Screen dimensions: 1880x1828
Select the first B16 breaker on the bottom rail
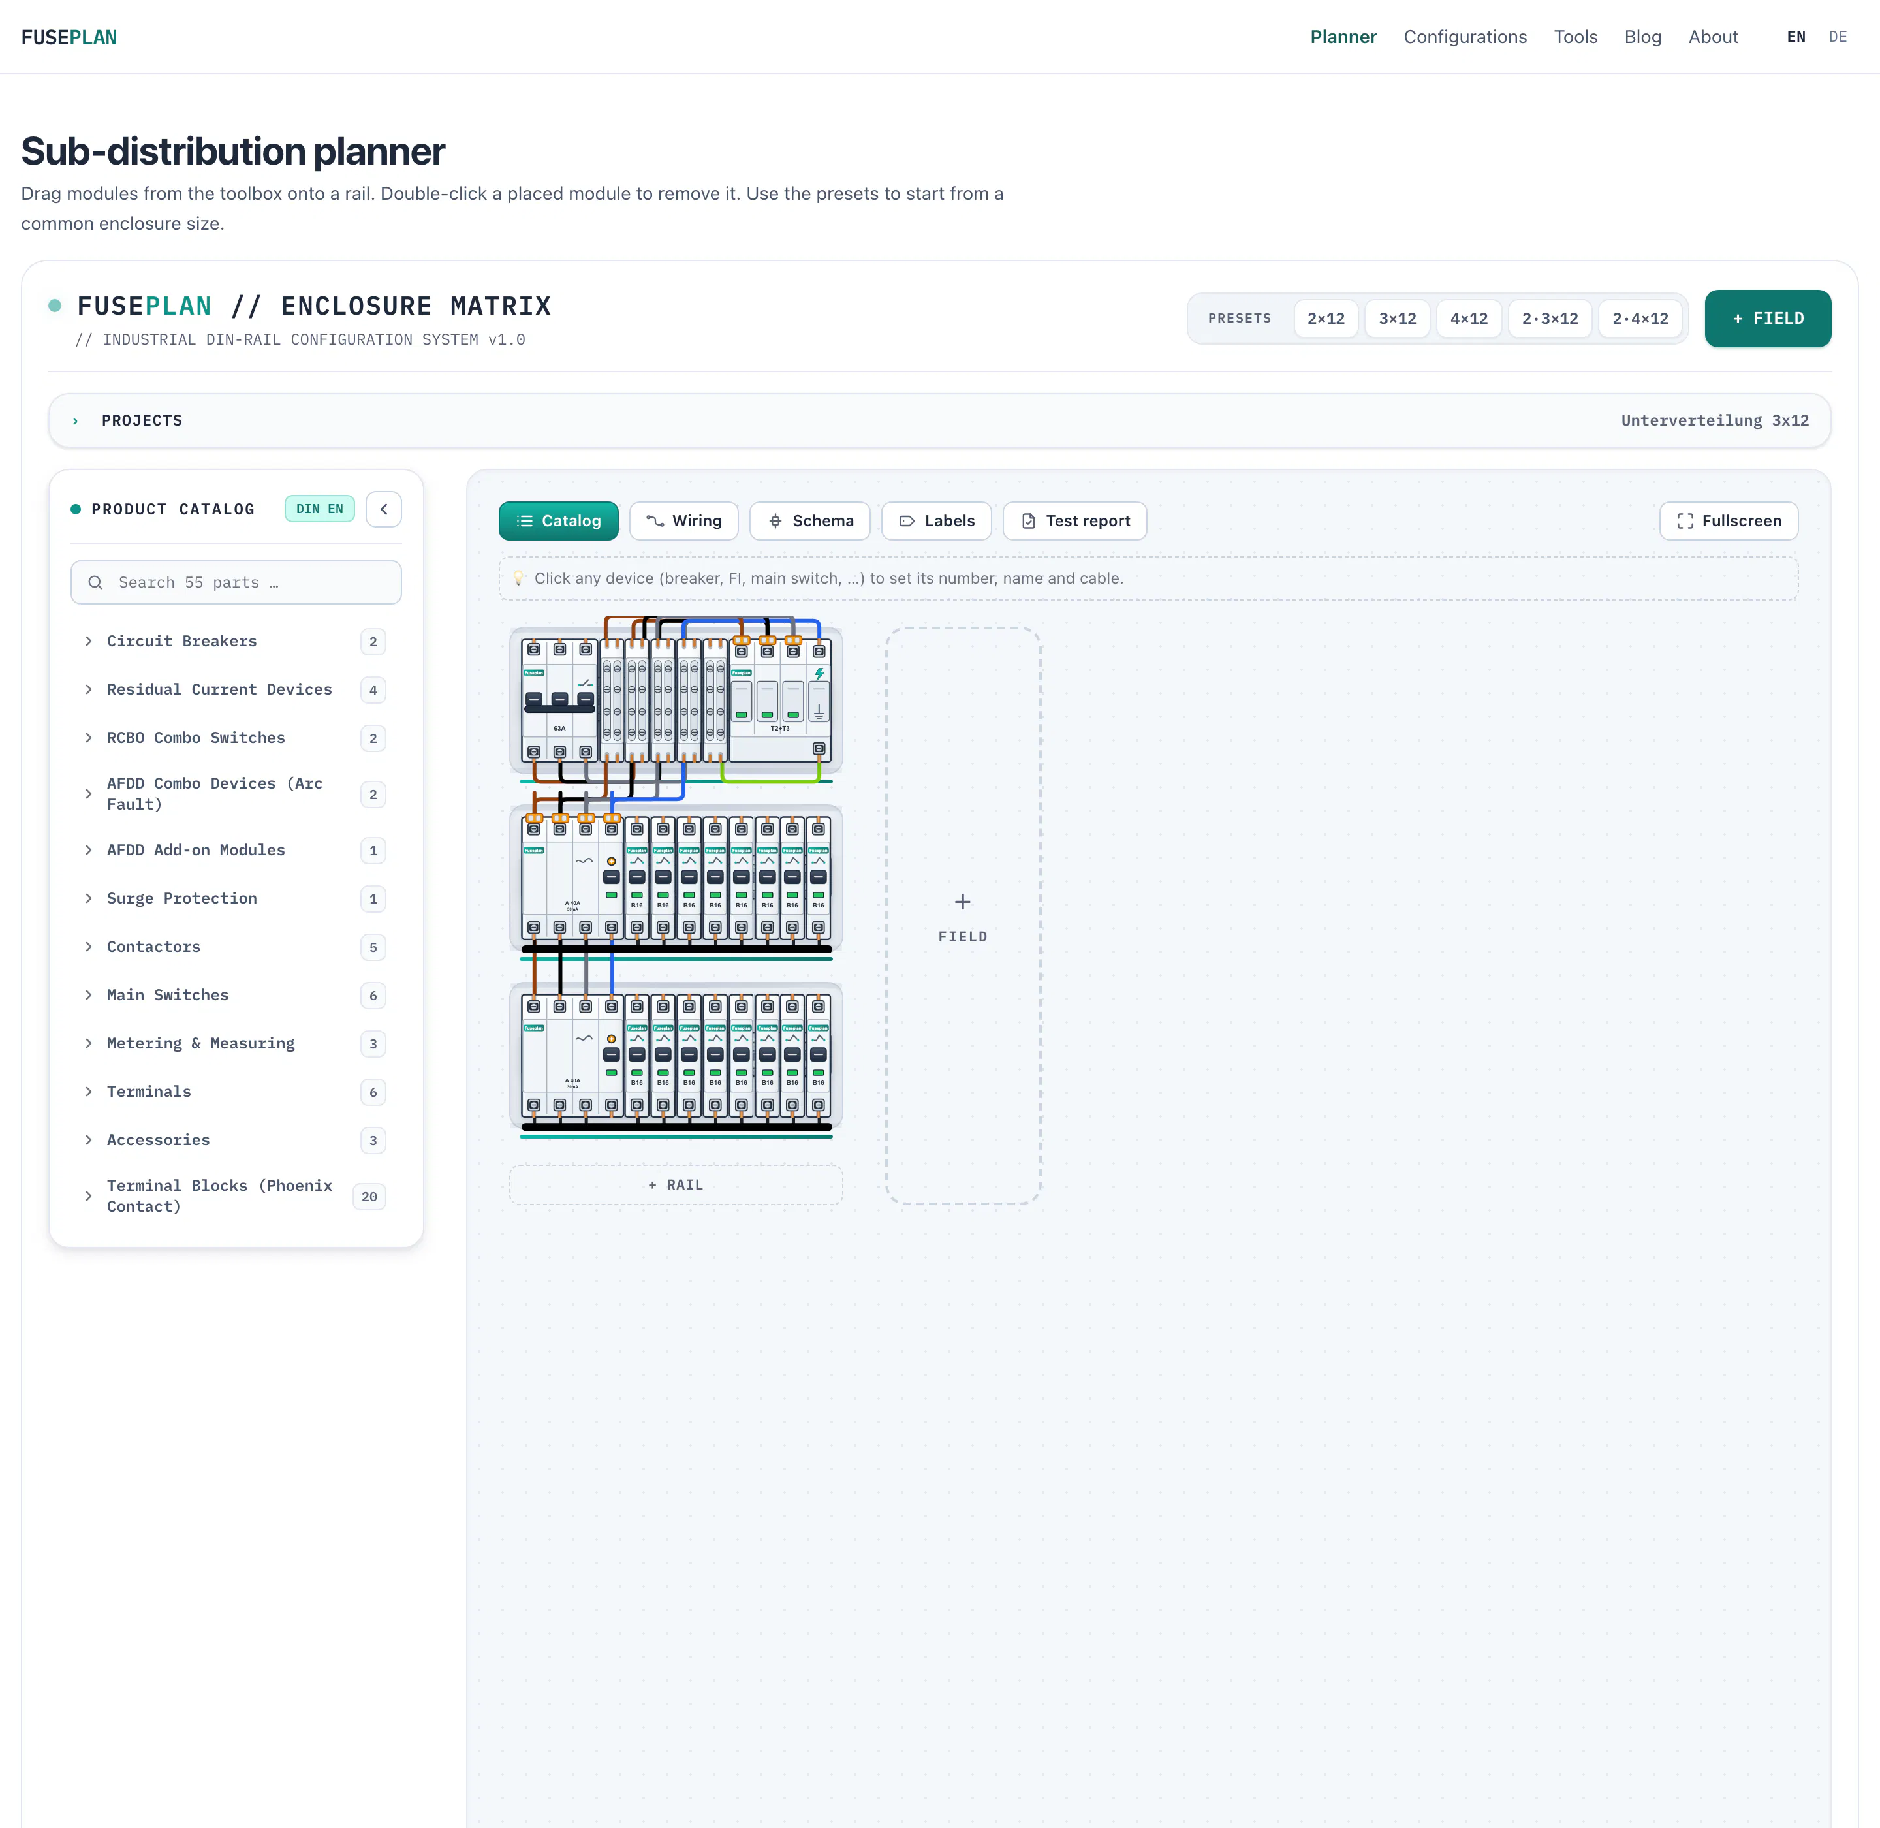pos(638,1055)
